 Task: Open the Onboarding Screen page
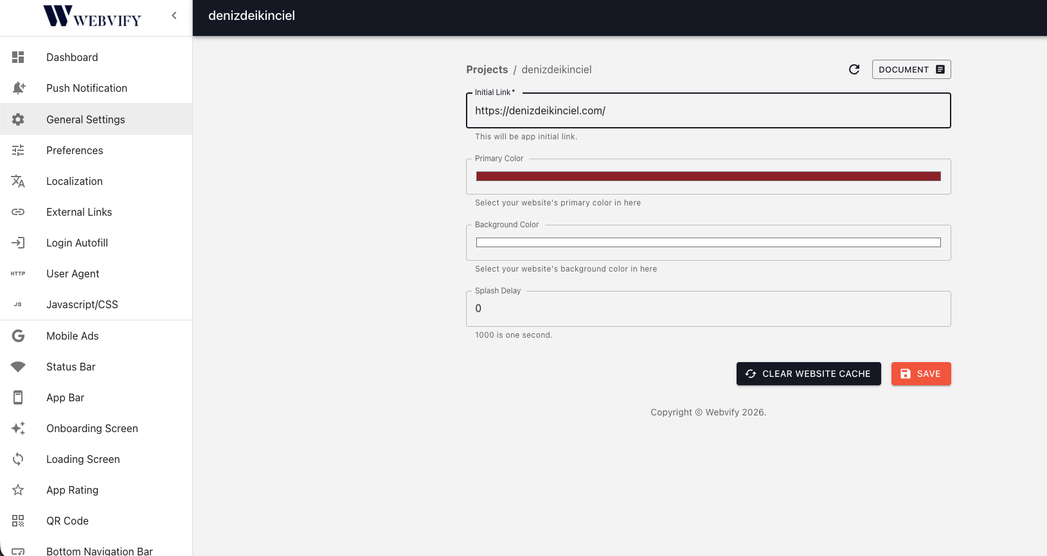point(96,428)
